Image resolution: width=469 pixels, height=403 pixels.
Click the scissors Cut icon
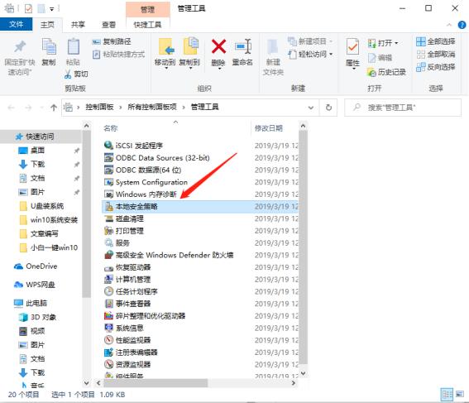[68, 74]
